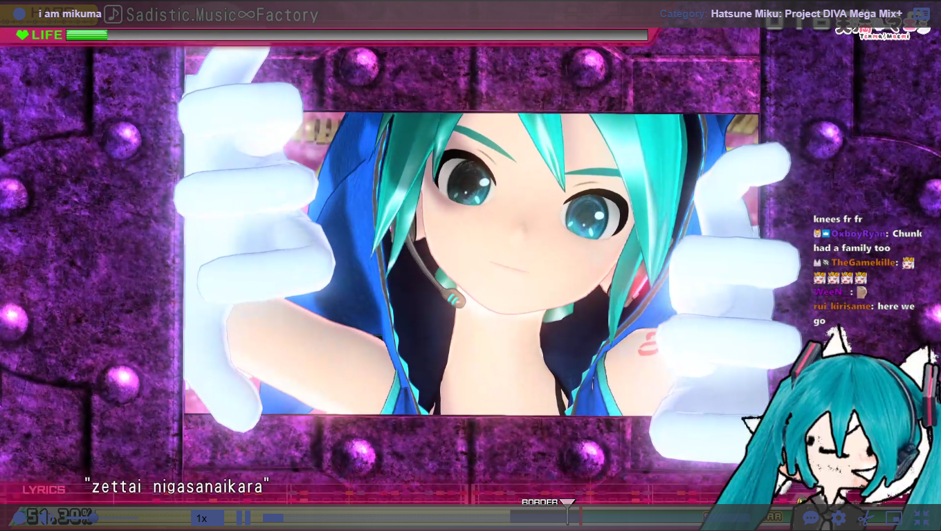941x531 pixels.
Task: Create a clip with the scissors icon
Action: click(x=866, y=518)
